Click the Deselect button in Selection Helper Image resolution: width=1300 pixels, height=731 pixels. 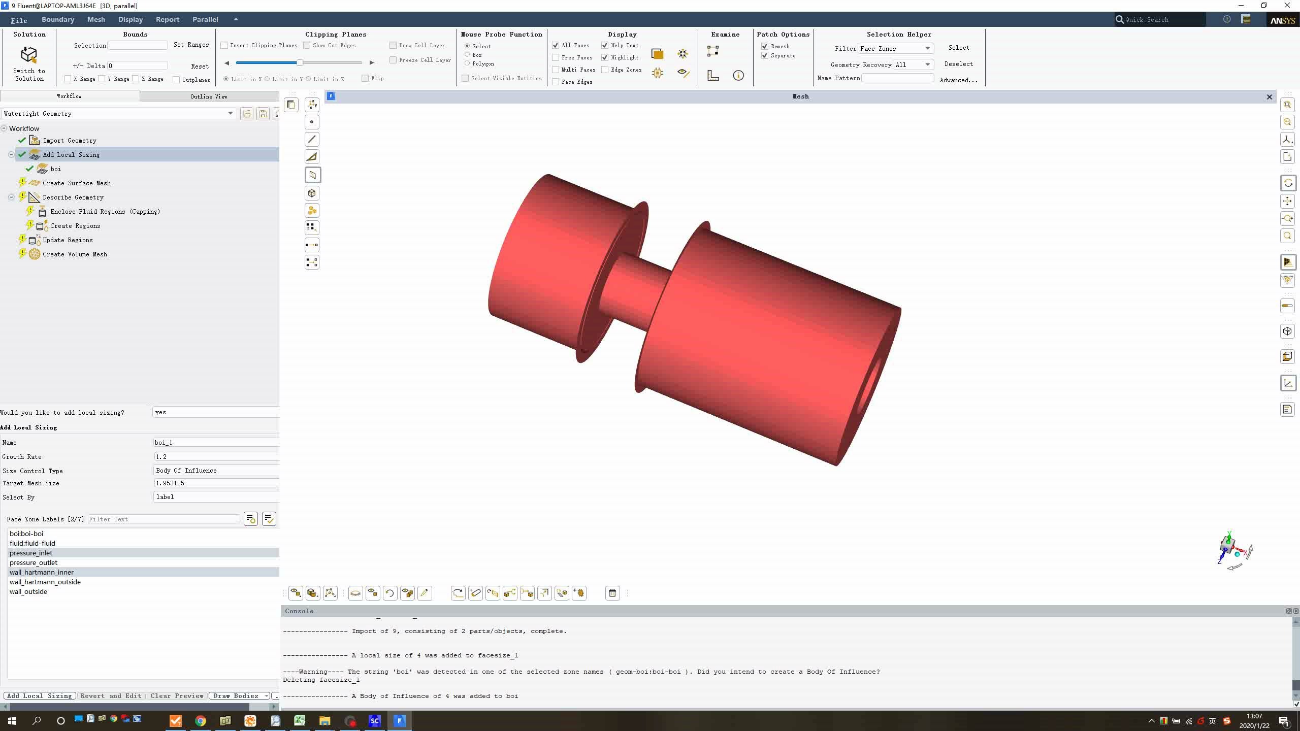(959, 64)
